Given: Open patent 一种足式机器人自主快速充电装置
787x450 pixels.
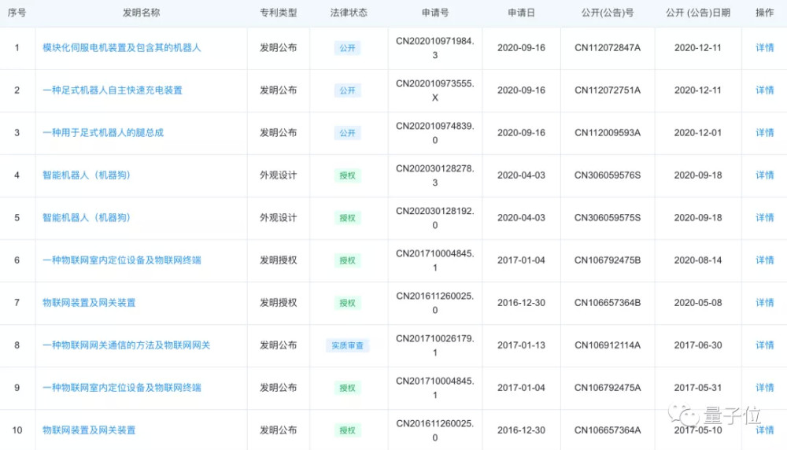Looking at the screenshot, I should (113, 90).
